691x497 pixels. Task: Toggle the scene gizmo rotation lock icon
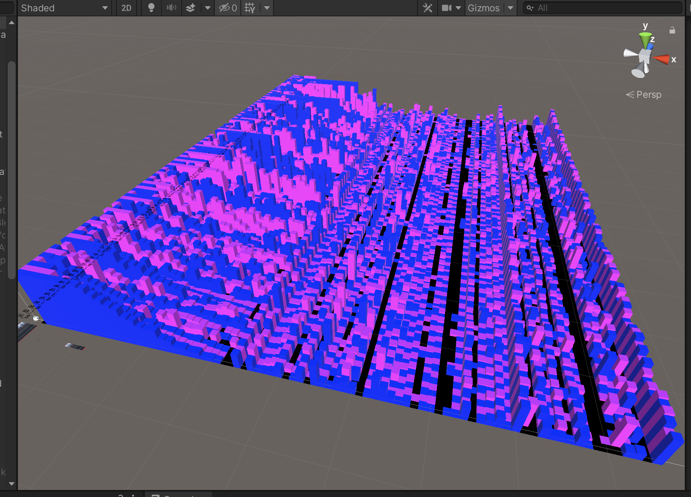coord(672,30)
